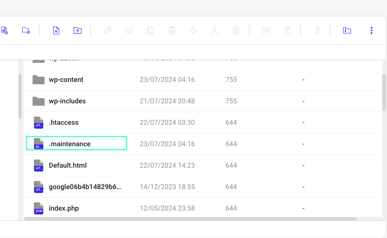Click the trash Delete icon
The width and height of the screenshot is (387, 238).
click(x=236, y=30)
